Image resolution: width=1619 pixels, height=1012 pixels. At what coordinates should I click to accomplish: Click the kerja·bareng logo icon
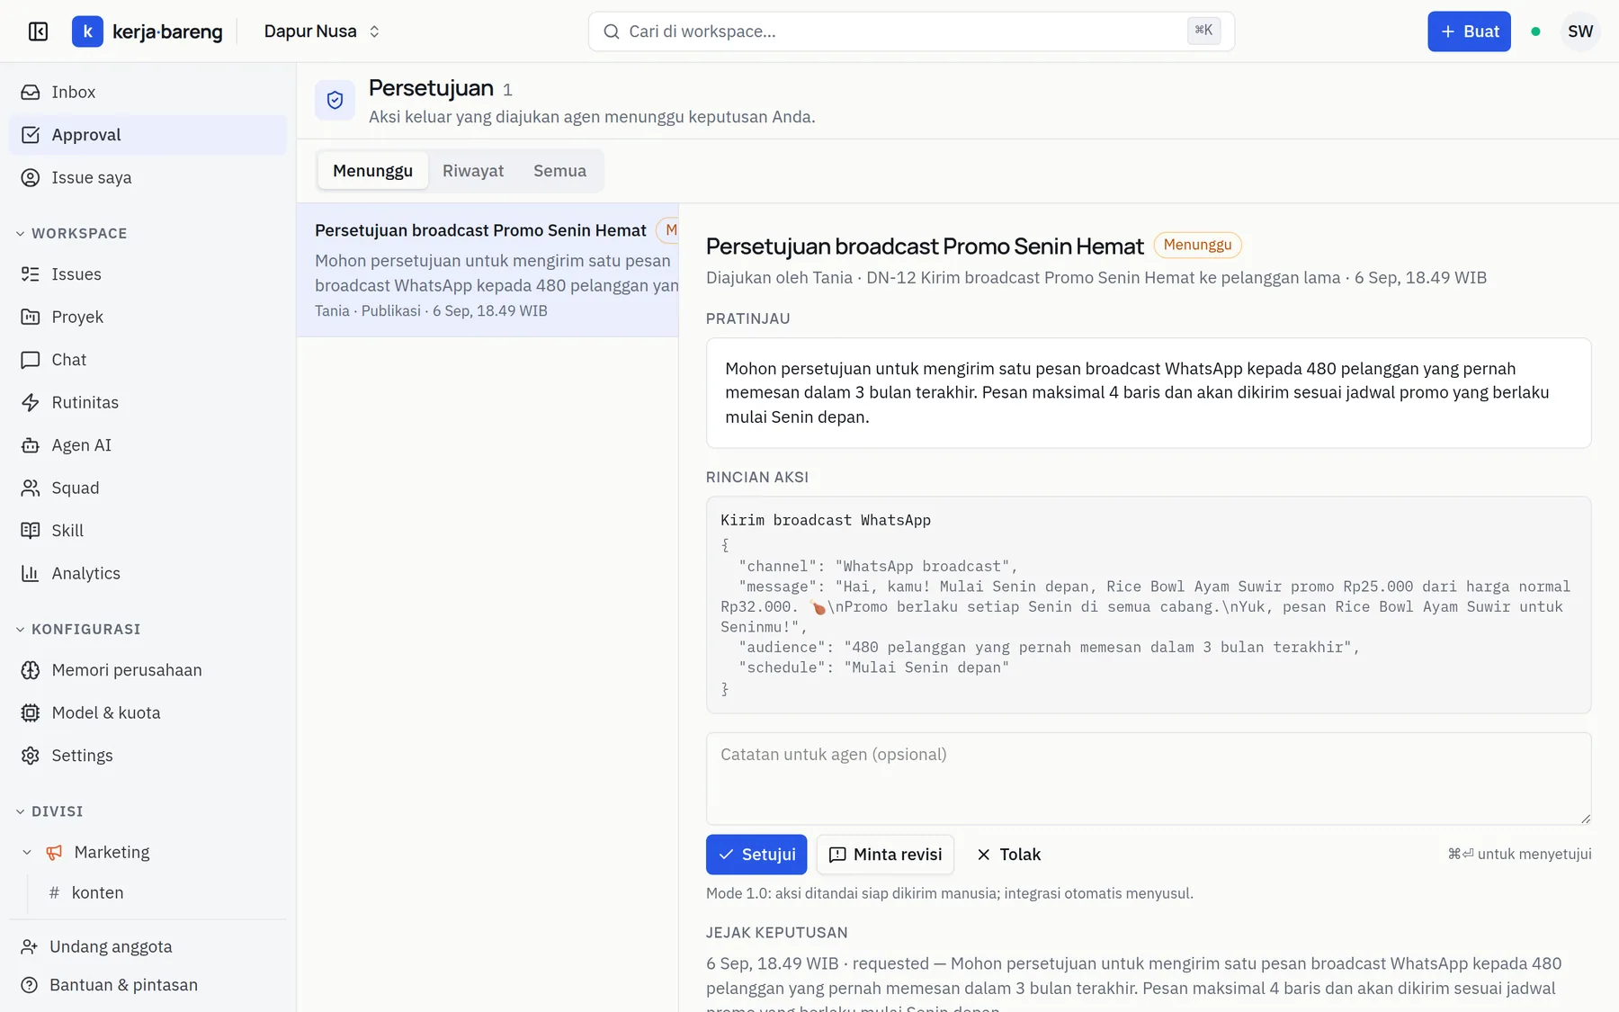87,31
